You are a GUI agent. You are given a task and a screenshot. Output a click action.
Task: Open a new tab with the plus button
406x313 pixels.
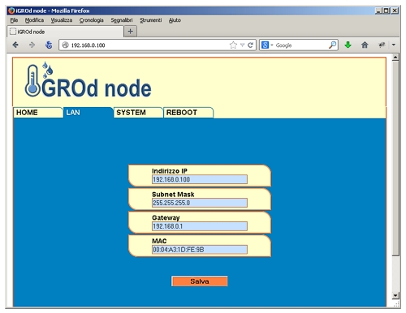click(130, 32)
